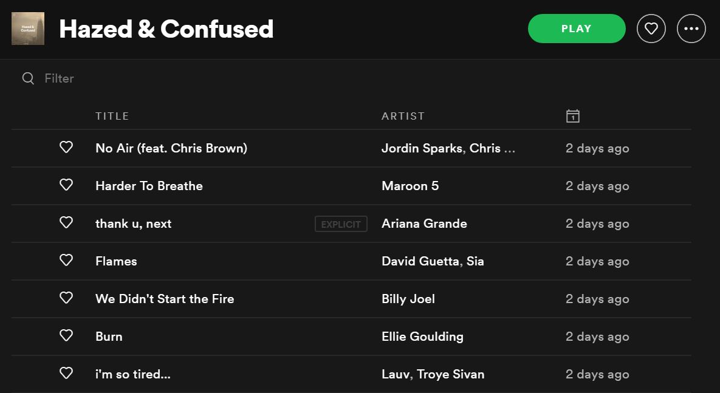Screen dimensions: 720x393
Task: Sort tracks by TITLE column header
Action: pos(112,116)
